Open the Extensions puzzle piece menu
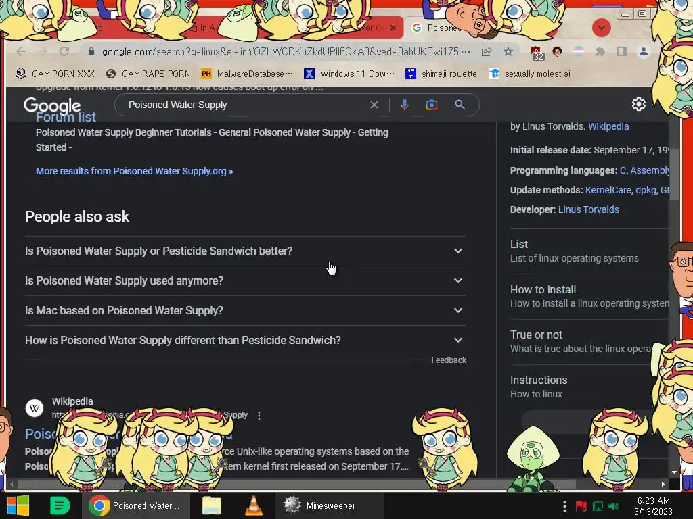 tap(600, 51)
